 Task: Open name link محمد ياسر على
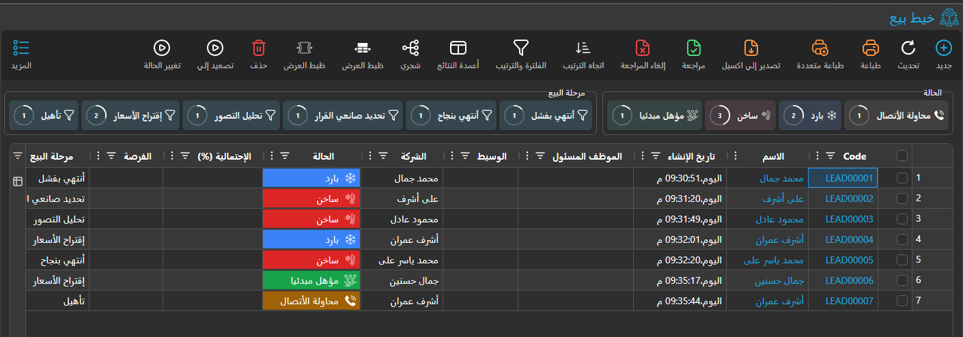774,260
